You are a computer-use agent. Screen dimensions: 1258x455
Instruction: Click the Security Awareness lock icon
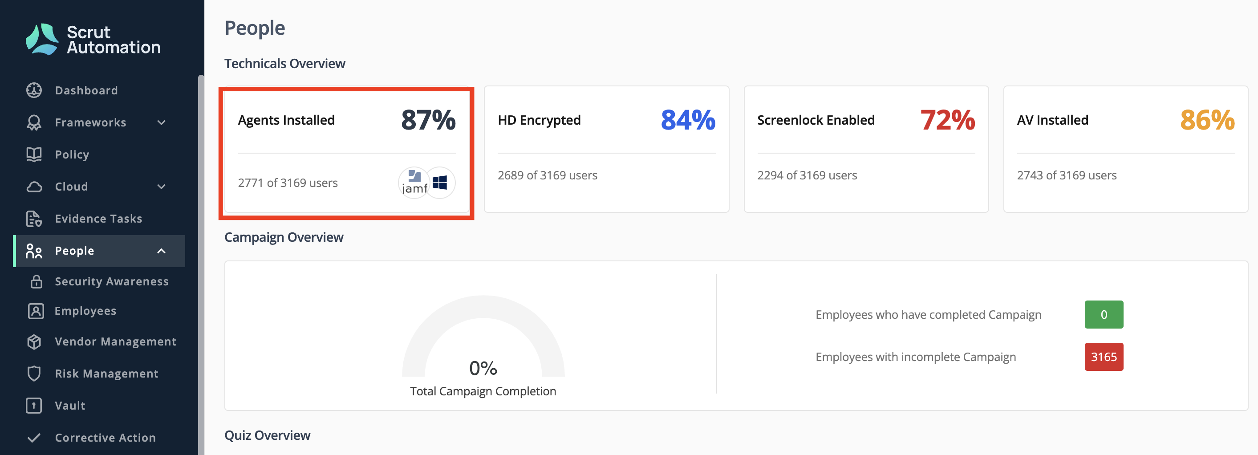(36, 282)
